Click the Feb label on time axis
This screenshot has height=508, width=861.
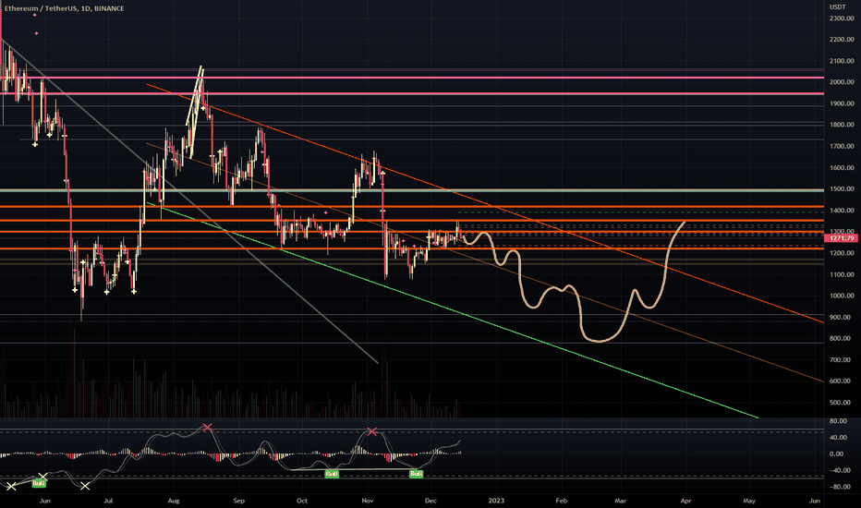[x=561, y=501]
